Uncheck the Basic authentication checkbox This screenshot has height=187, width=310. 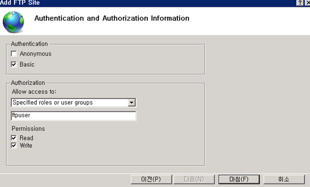(x=14, y=64)
